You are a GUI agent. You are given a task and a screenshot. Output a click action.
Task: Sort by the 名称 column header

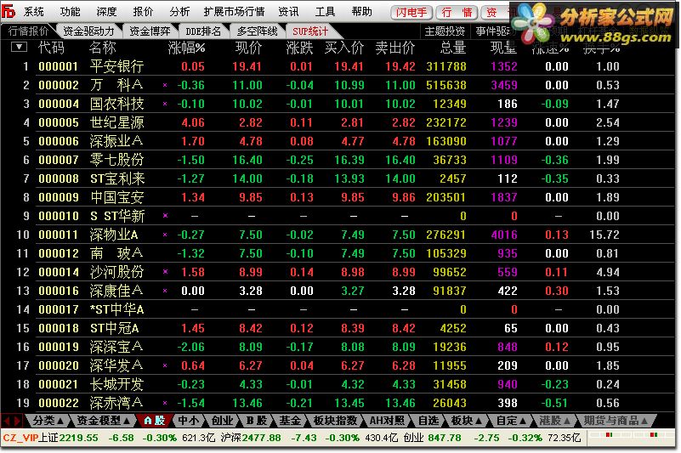103,48
